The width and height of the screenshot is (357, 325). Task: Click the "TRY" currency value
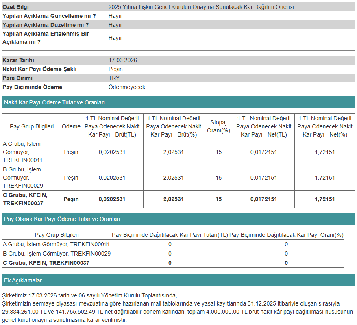click(x=114, y=78)
